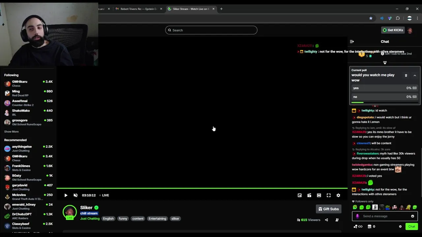422x237 pixels.
Task: Open Ming Red Dead RP channel
Action: (28, 93)
